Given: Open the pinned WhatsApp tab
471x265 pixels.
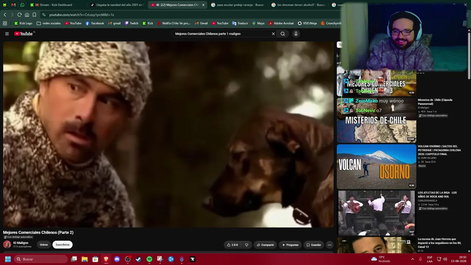Looking at the screenshot, I should (x=22, y=5).
